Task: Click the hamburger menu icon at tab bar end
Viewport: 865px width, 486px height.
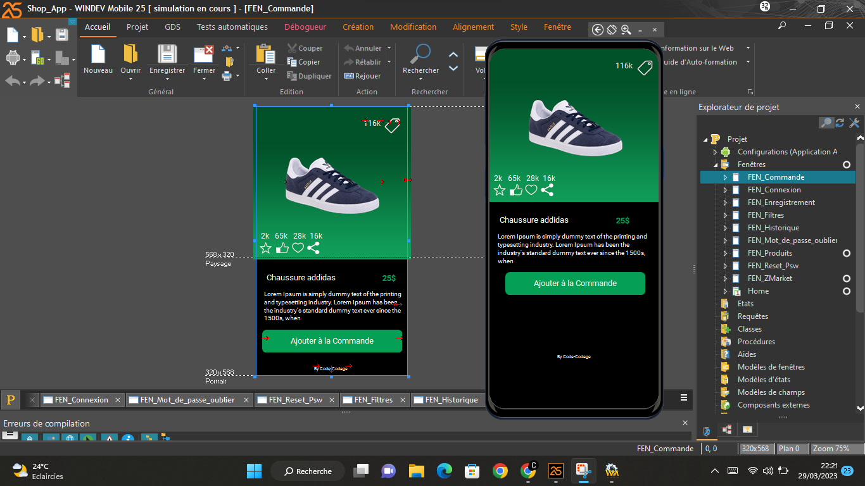Action: click(x=684, y=397)
